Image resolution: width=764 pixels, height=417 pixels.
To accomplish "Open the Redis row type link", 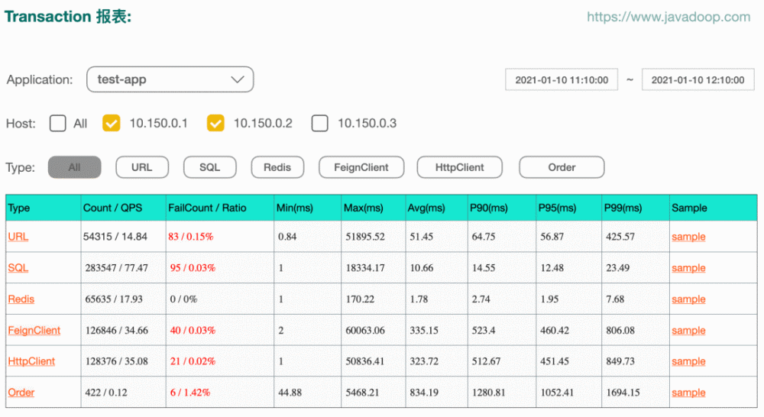I will (21, 299).
